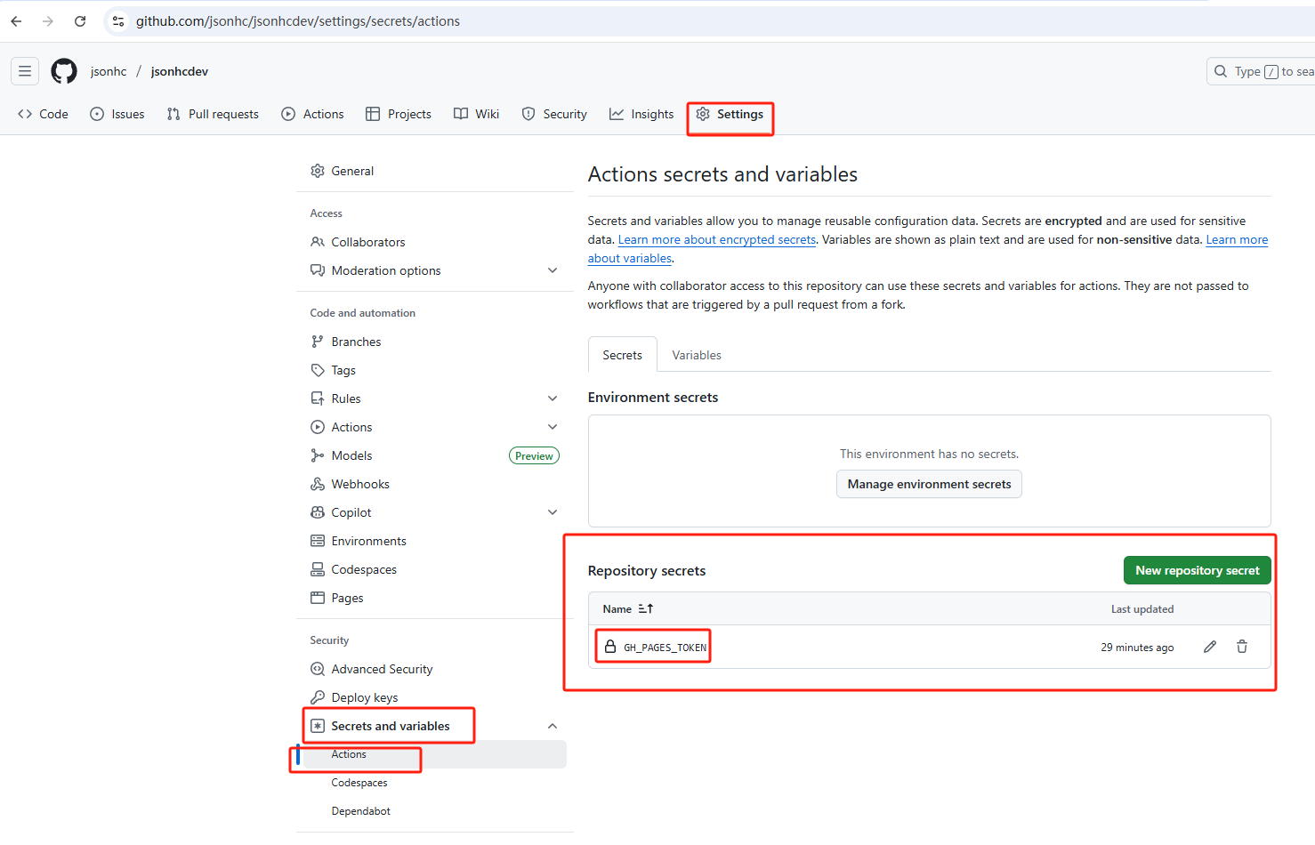Screen dimensions: 1315x845
Task: Click the Codespaces icon in sidebar
Action: (318, 569)
